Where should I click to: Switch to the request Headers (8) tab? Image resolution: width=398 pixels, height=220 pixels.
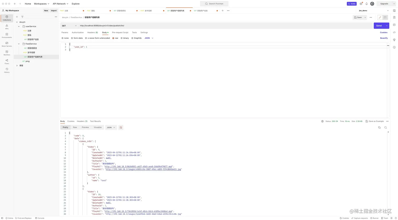(x=93, y=32)
